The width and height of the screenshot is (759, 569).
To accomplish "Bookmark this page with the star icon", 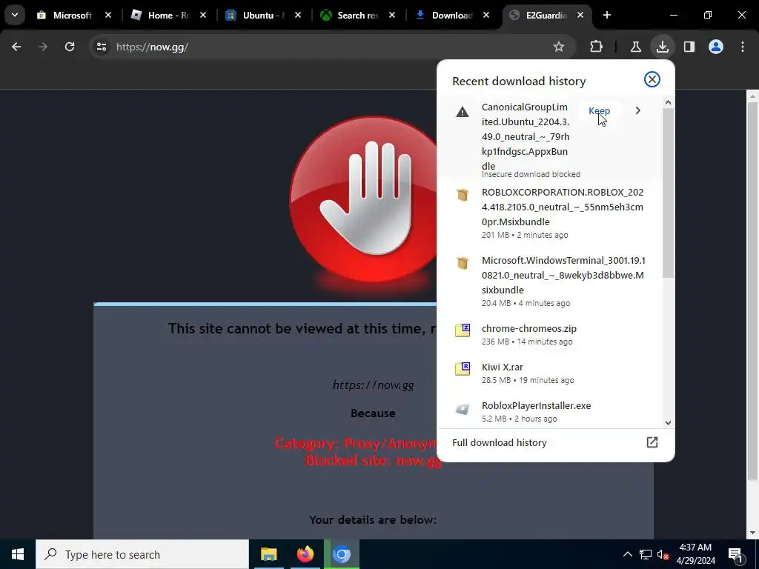I will coord(559,47).
